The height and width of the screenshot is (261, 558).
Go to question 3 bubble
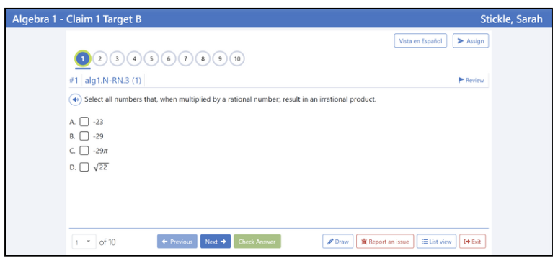click(117, 59)
